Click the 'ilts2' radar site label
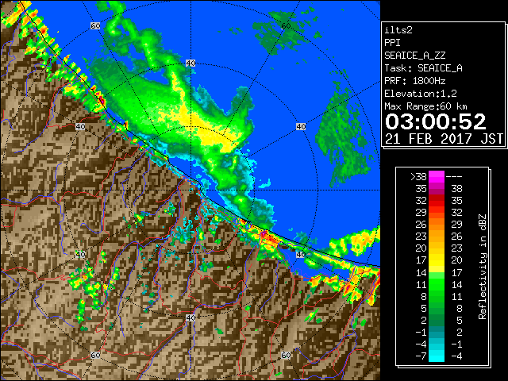Image resolution: width=508 pixels, height=381 pixels. pyautogui.click(x=398, y=30)
